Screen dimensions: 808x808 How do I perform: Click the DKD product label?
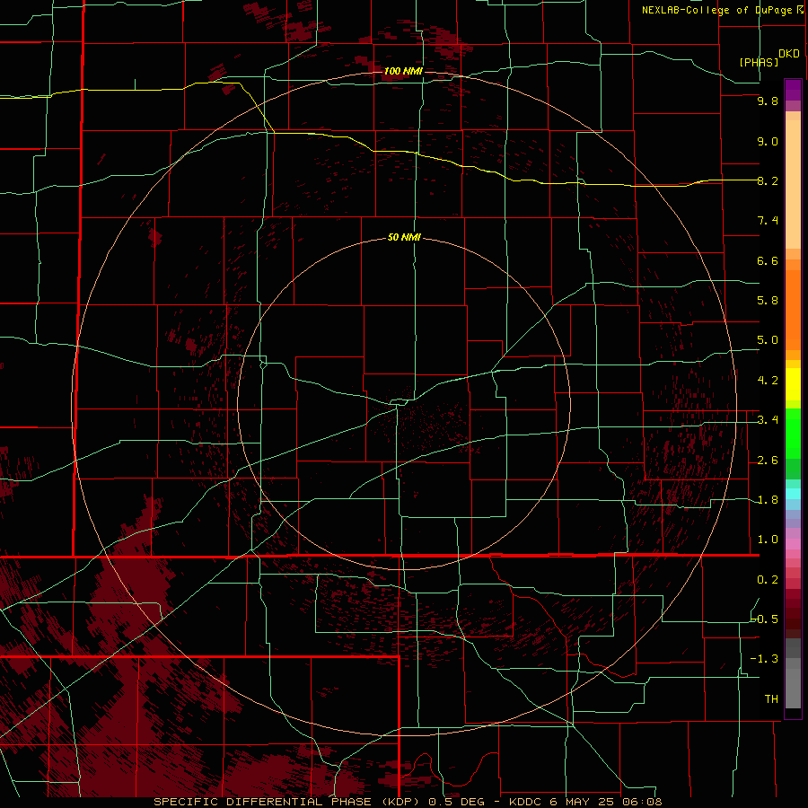[789, 54]
